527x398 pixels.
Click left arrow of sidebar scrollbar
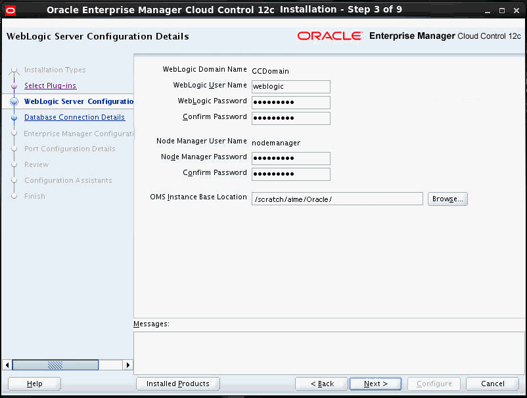[x=7, y=364]
